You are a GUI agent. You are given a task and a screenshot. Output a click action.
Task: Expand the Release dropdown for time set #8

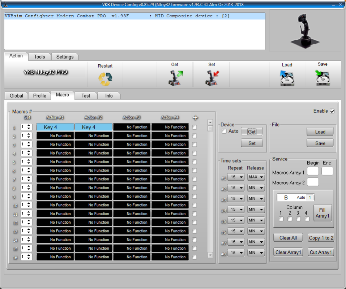256,253
